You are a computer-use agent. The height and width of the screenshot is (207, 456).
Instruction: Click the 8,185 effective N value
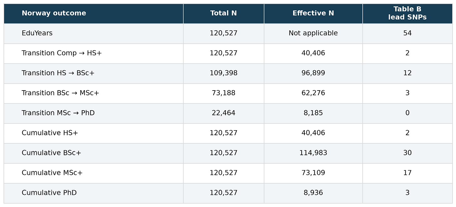click(313, 113)
